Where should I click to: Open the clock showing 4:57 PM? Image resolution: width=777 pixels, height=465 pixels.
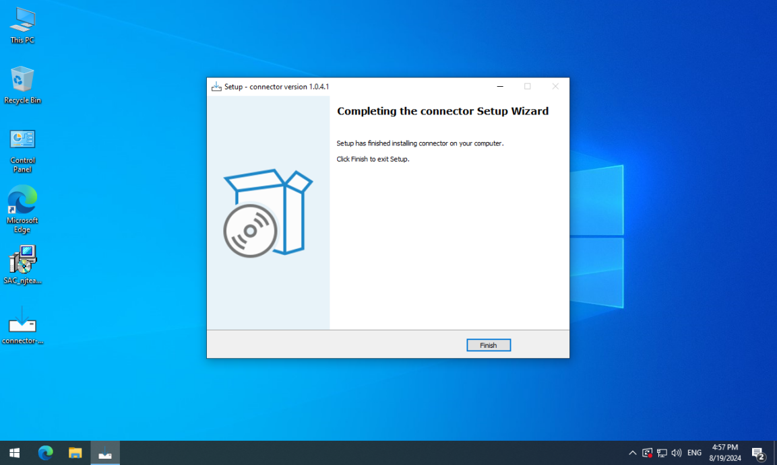click(x=725, y=453)
